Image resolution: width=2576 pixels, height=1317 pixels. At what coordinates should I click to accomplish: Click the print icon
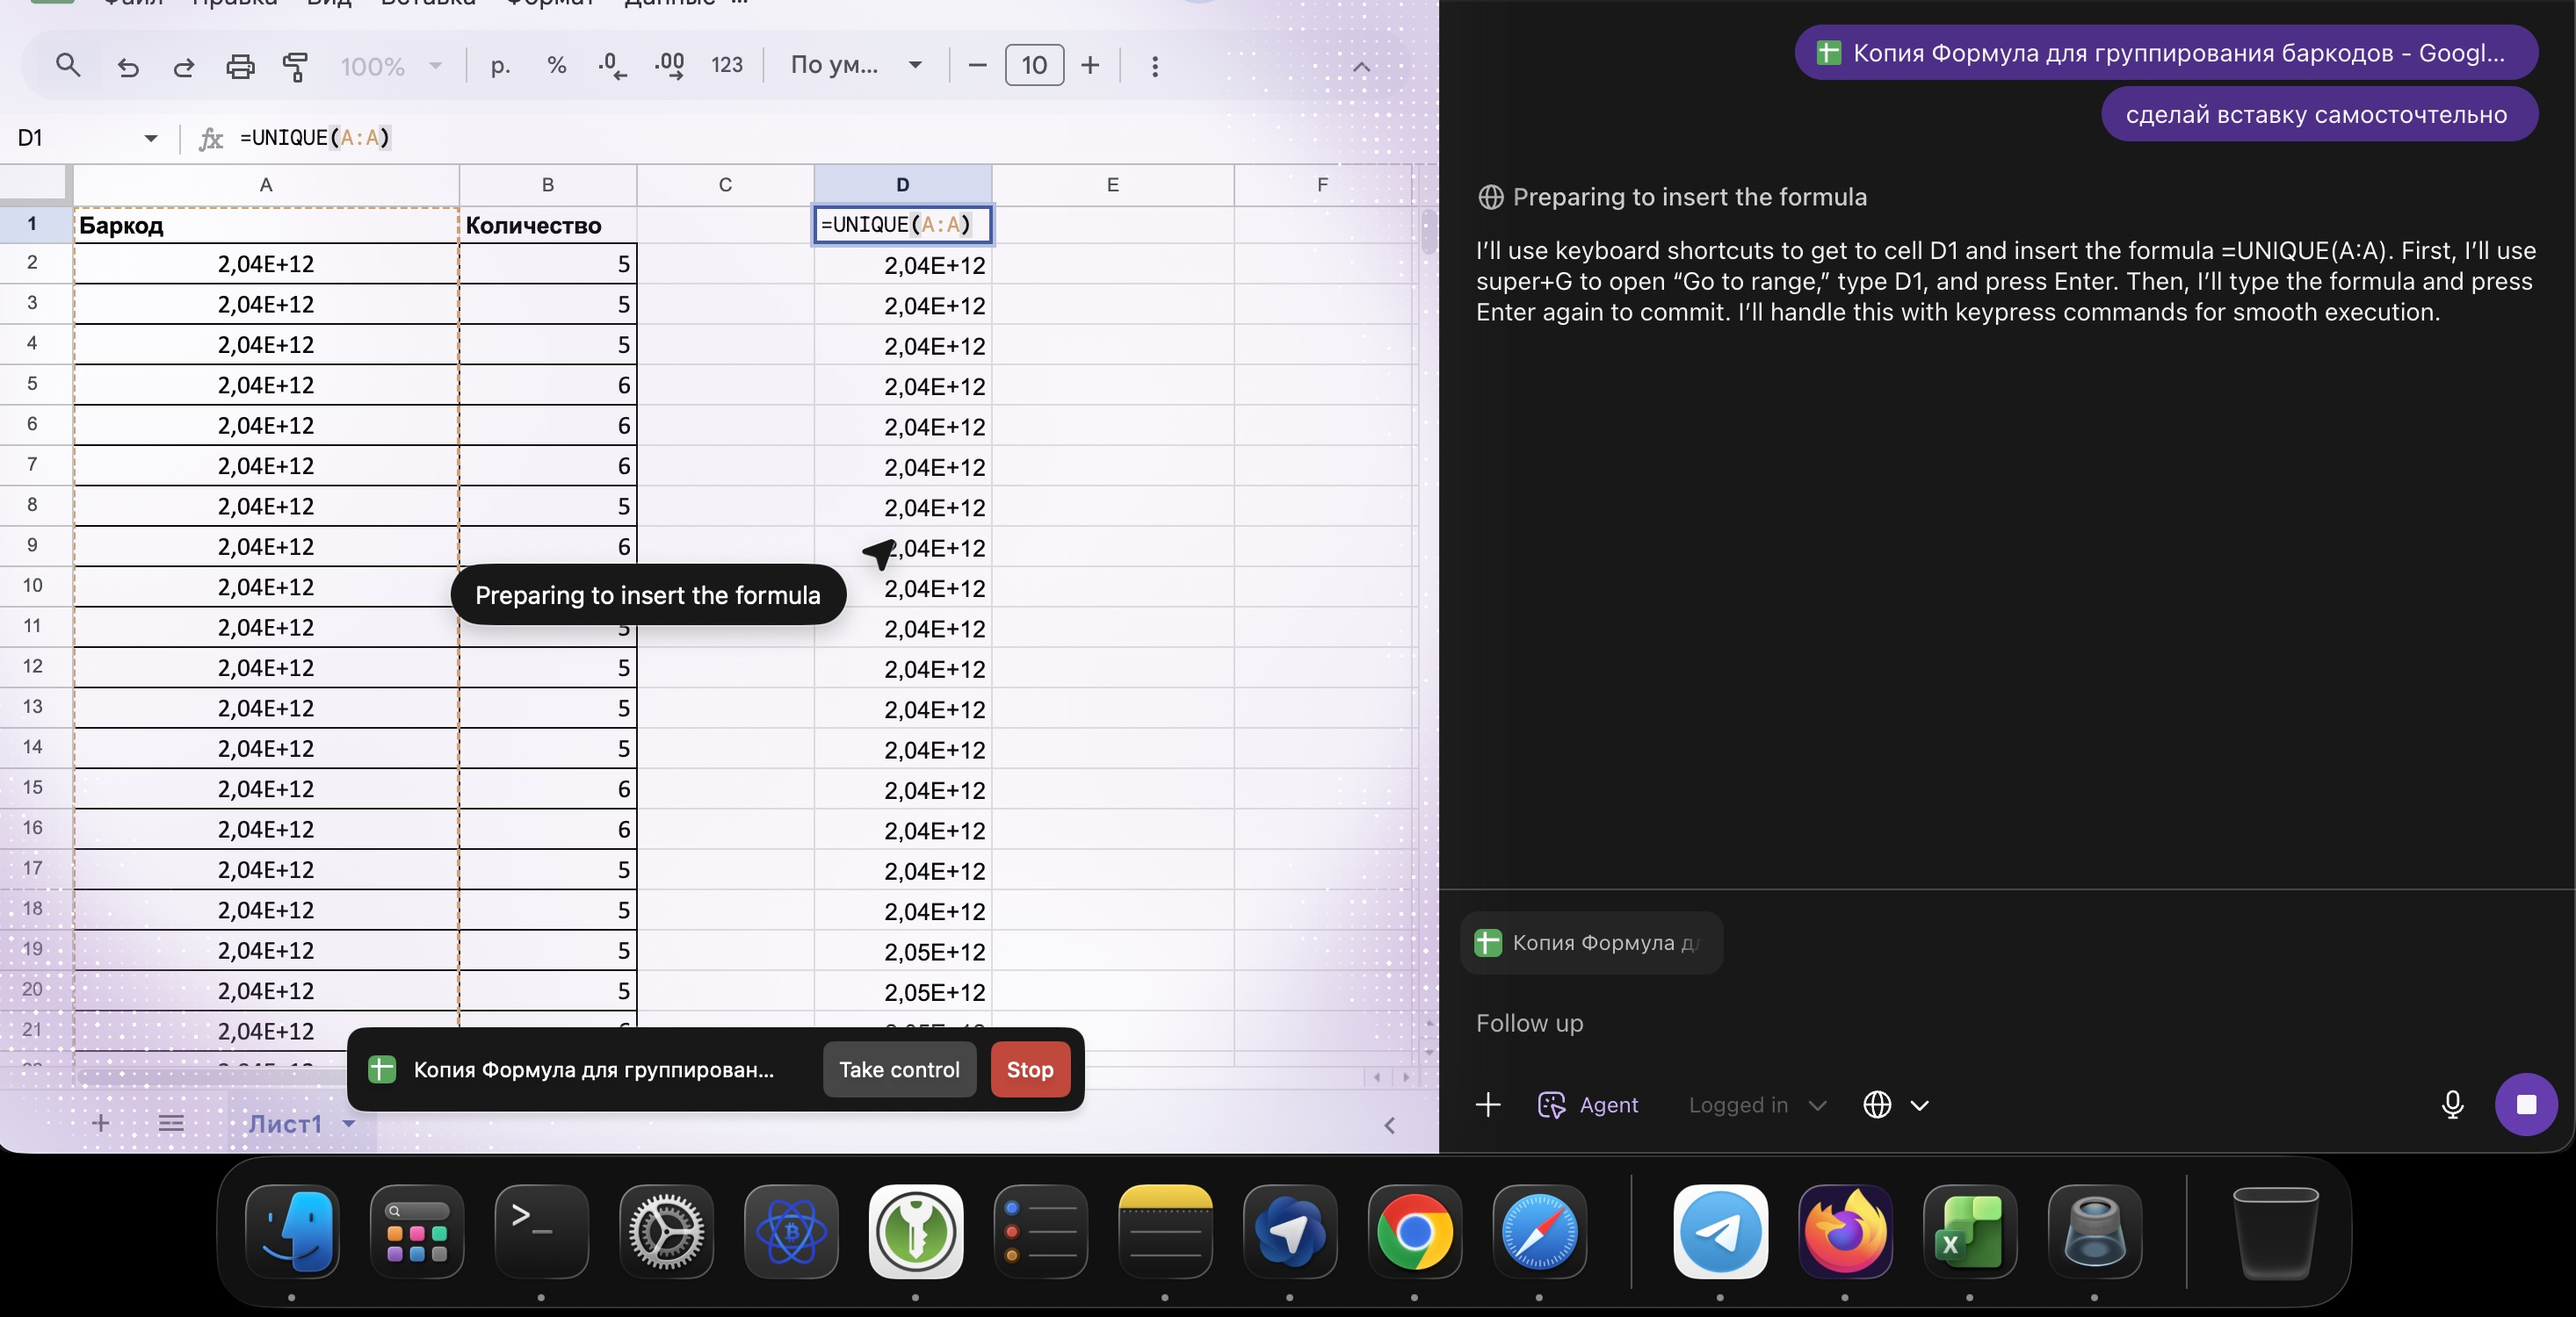tap(240, 67)
